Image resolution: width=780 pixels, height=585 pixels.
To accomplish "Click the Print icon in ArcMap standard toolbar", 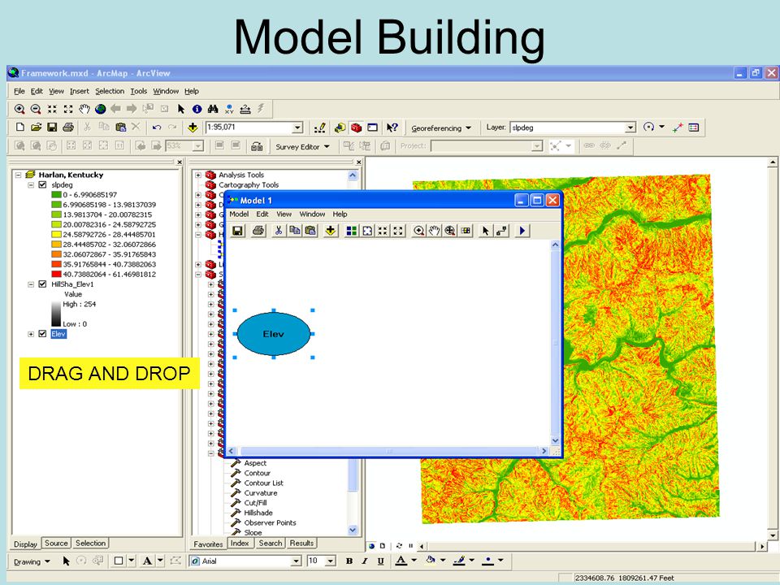I will 68,128.
